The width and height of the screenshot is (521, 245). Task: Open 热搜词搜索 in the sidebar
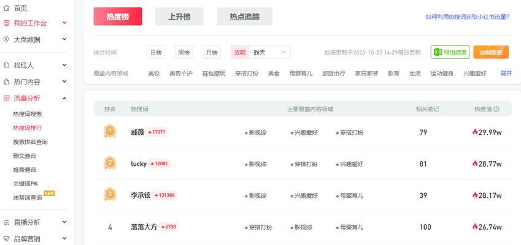pyautogui.click(x=27, y=114)
